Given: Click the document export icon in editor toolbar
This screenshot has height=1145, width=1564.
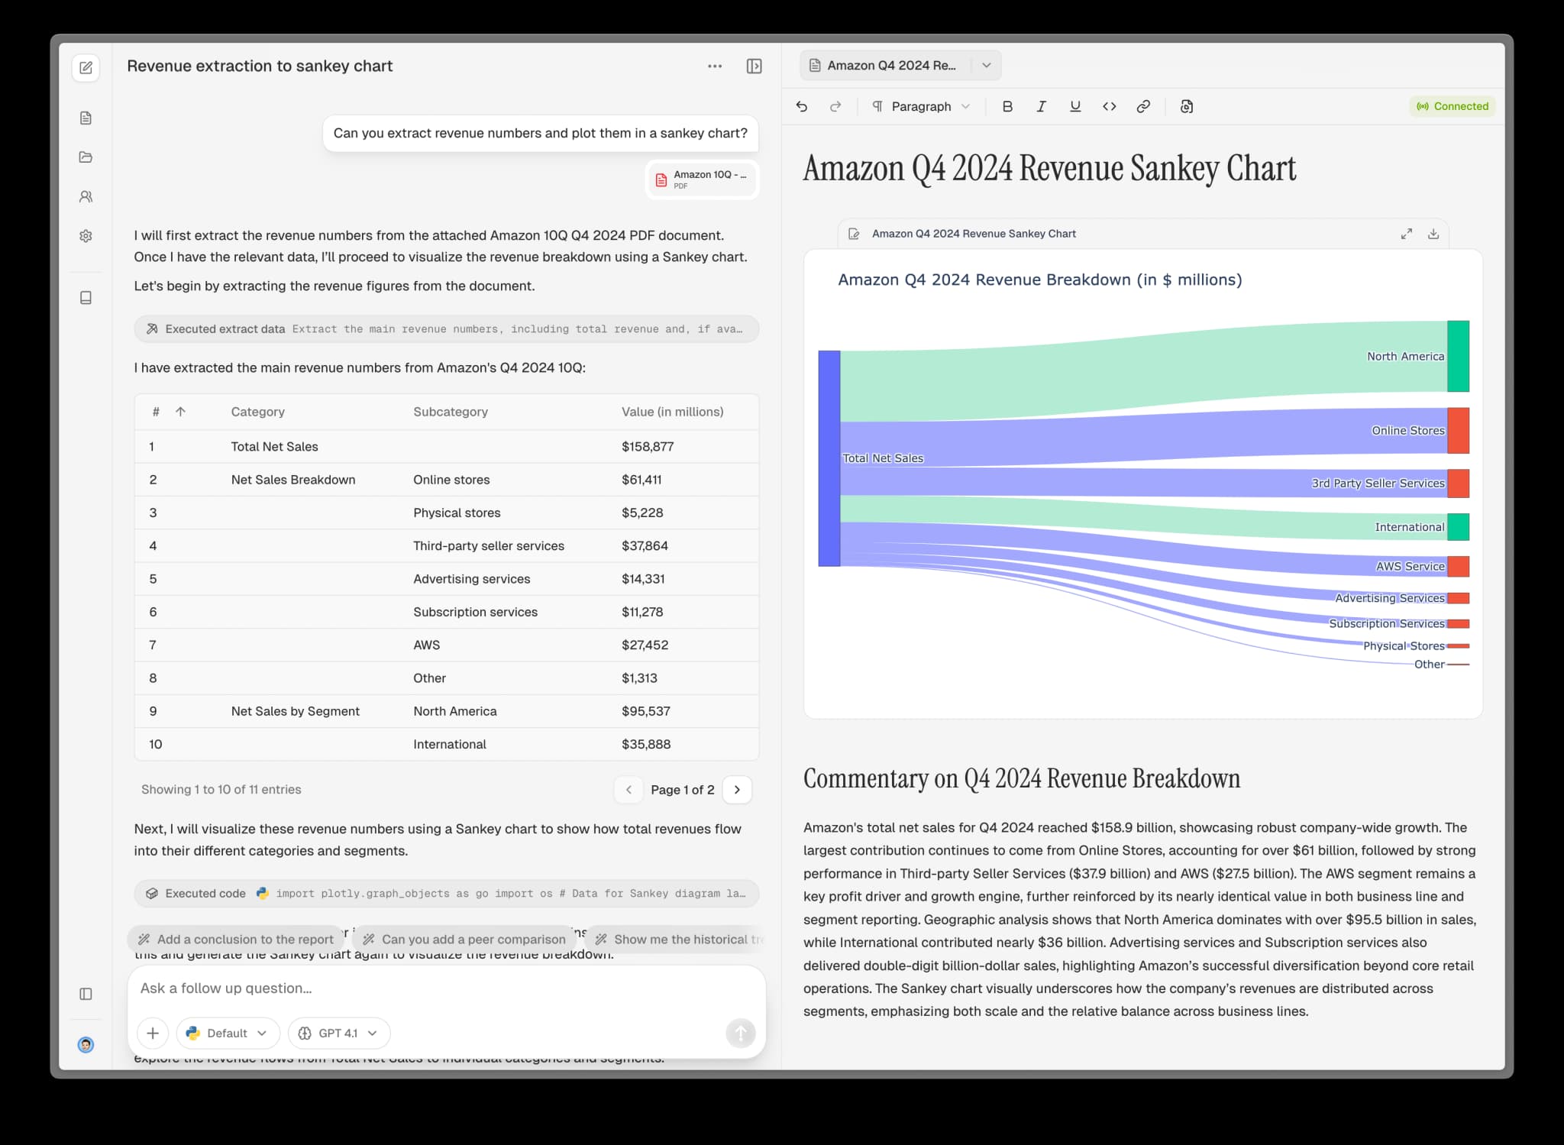Looking at the screenshot, I should [1186, 106].
